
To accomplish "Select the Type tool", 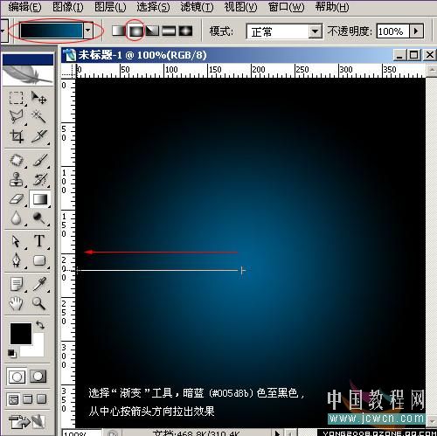I will coord(39,241).
